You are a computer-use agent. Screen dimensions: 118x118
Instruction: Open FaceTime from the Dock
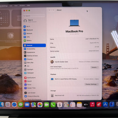pyautogui.click(x=47, y=105)
